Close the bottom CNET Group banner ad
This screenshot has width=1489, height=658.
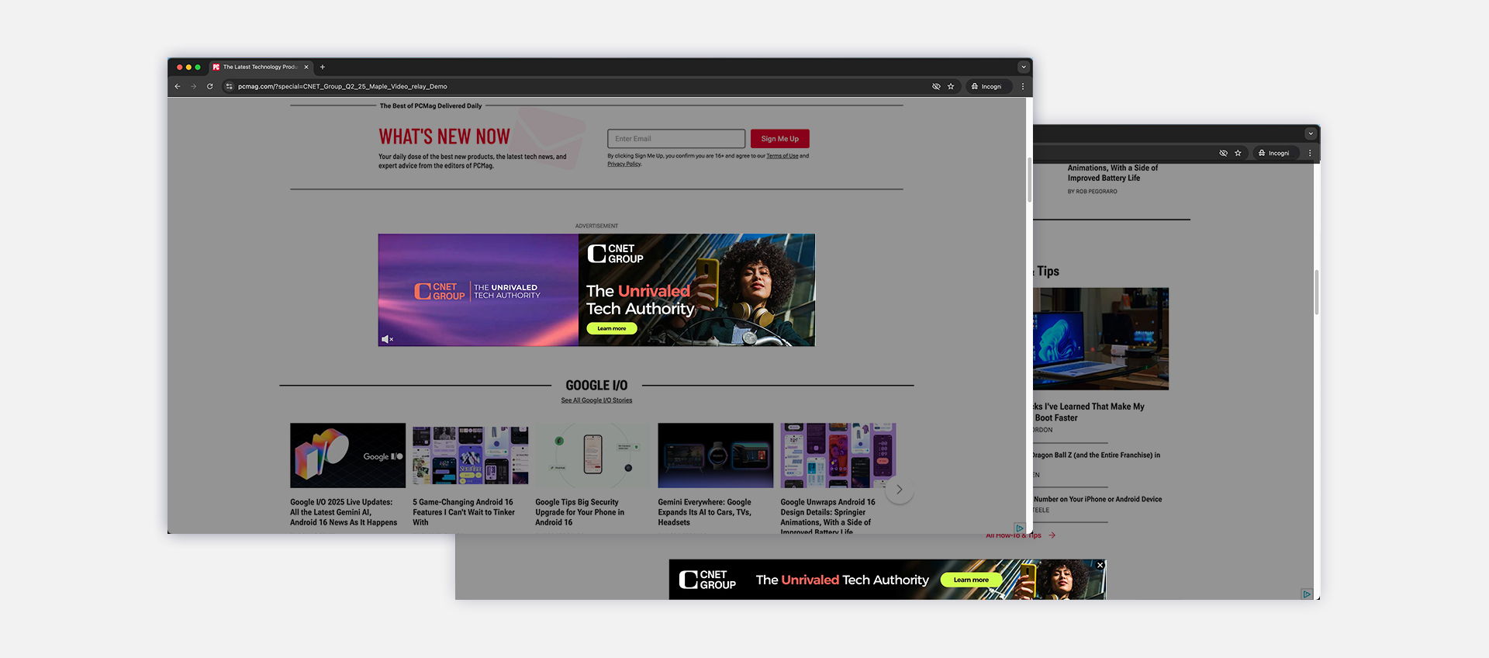click(1100, 565)
